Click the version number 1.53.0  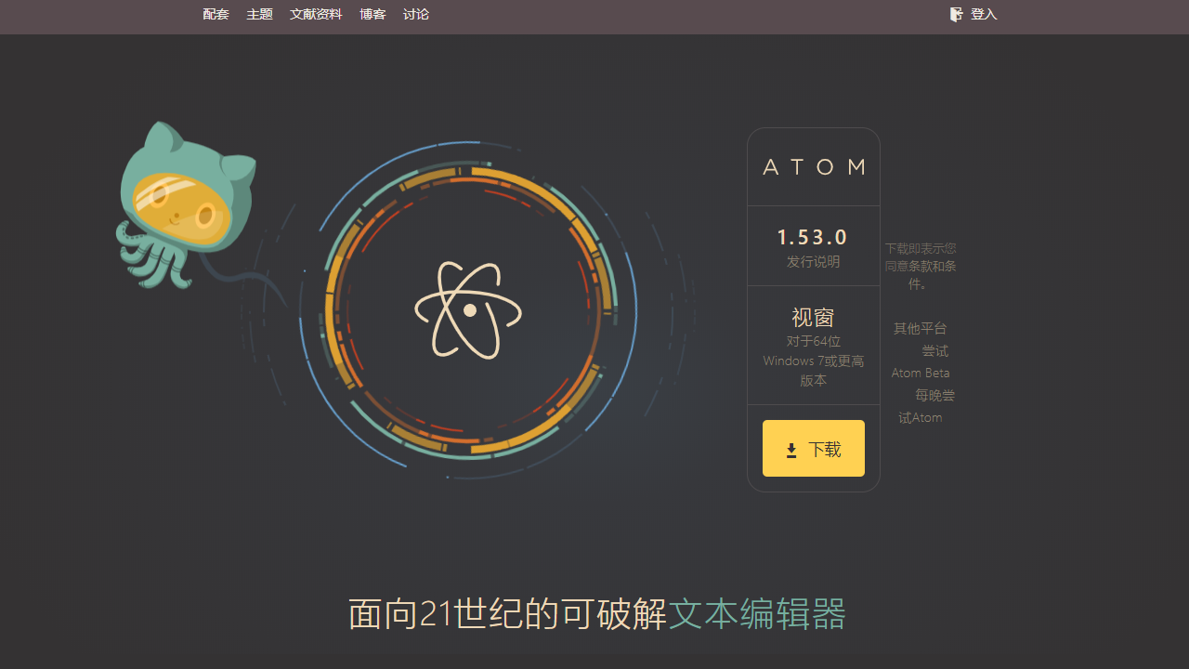[813, 237]
